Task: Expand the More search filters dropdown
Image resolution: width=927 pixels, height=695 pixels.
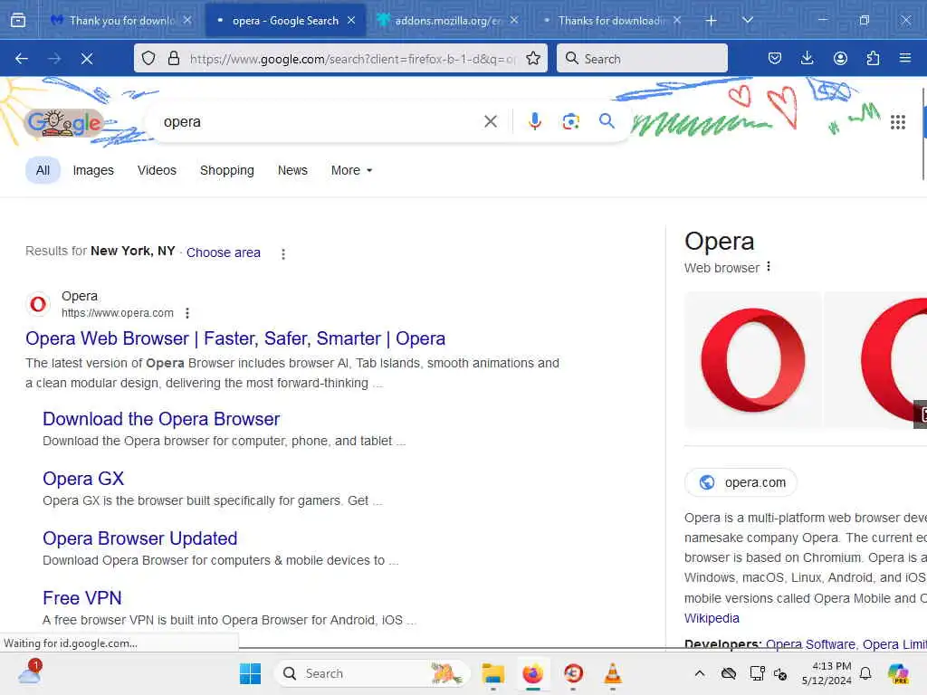Action: tap(352, 170)
